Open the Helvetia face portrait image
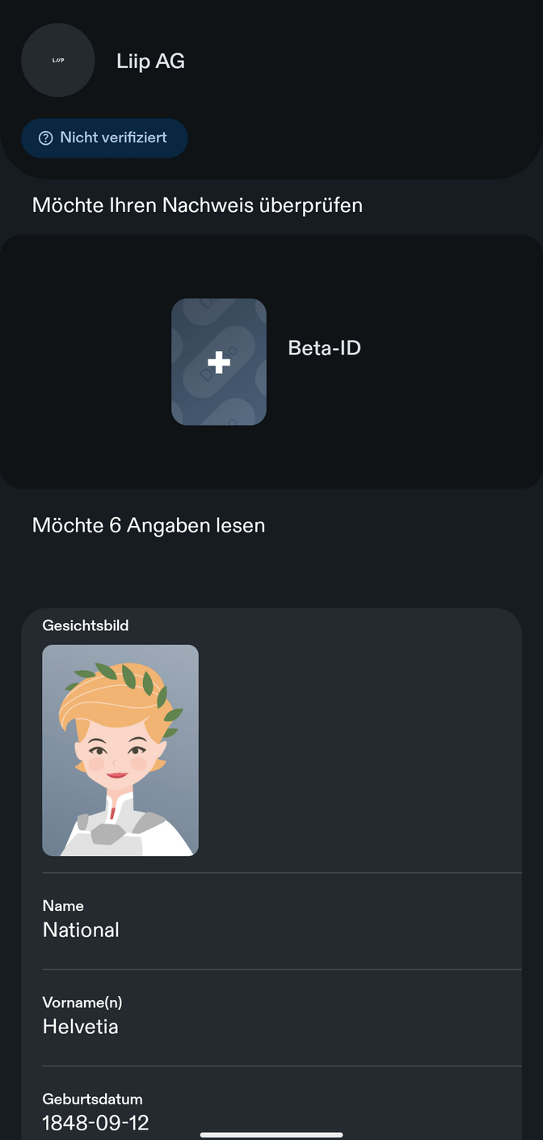The width and height of the screenshot is (543, 1140). tap(120, 750)
